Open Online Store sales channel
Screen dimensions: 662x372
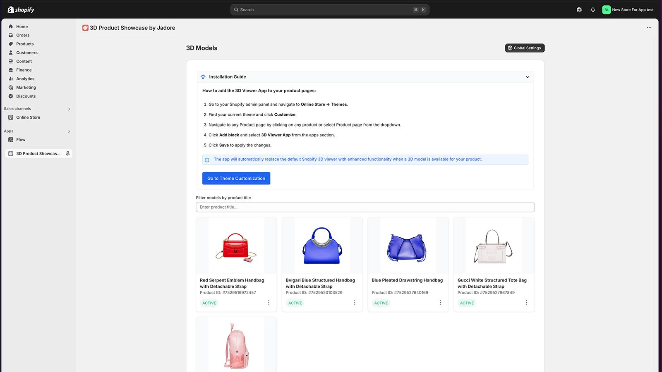[x=28, y=117]
